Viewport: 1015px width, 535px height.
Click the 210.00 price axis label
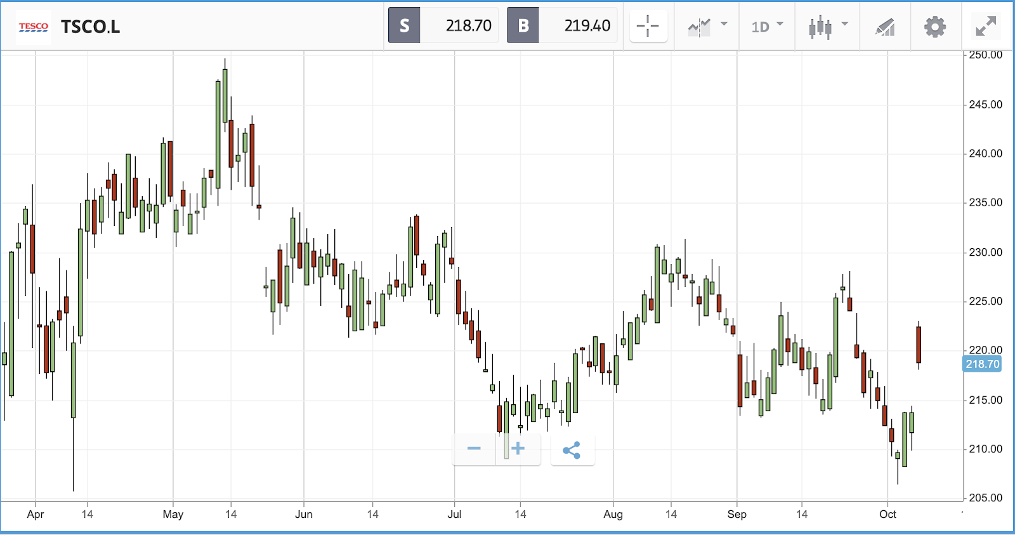tap(985, 449)
